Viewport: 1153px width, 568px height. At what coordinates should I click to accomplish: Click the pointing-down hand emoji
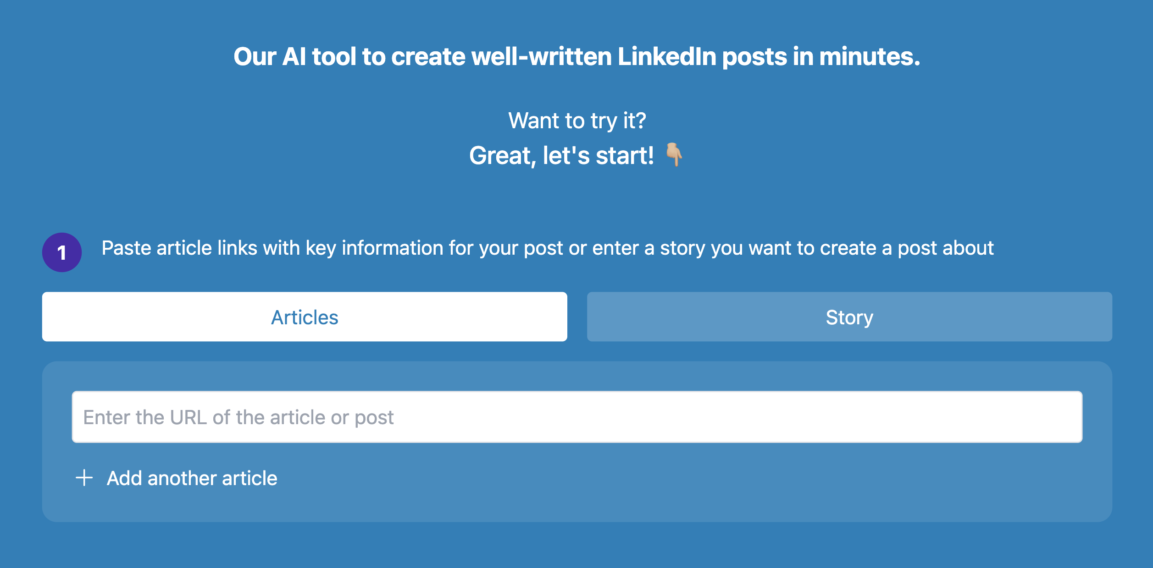[x=674, y=155]
